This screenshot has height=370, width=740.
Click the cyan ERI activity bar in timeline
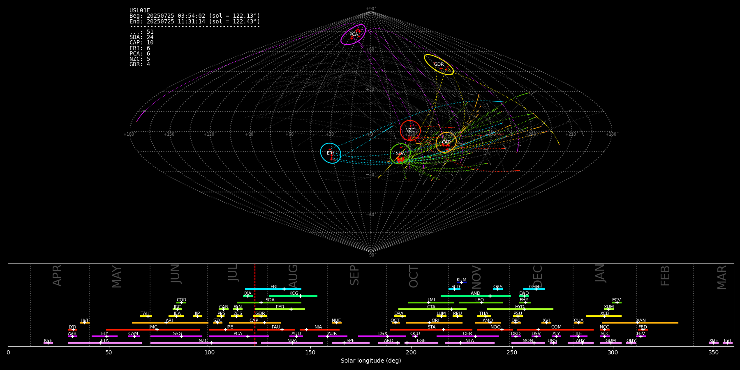click(273, 289)
